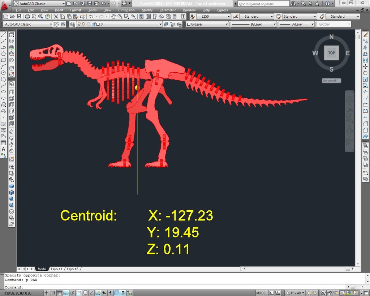Click the Help question mark toolbar icon
Image resolution: width=370 pixels, height=296 pixels.
[x=183, y=17]
